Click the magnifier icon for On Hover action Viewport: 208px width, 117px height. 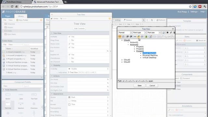click(108, 79)
